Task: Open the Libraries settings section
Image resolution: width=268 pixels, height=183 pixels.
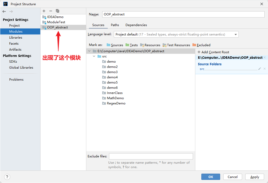Action: coord(15,37)
